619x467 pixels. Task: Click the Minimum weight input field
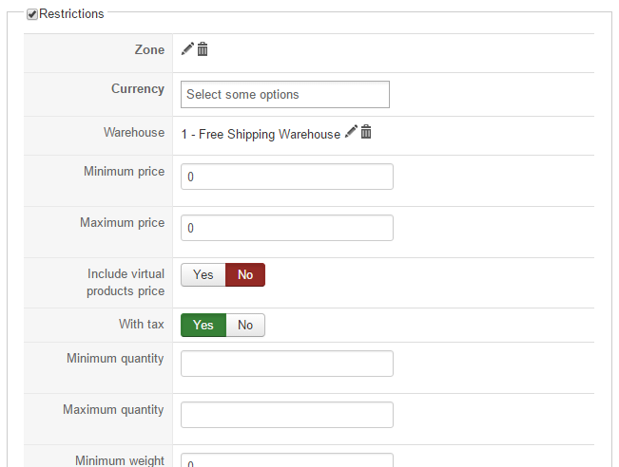(x=286, y=461)
